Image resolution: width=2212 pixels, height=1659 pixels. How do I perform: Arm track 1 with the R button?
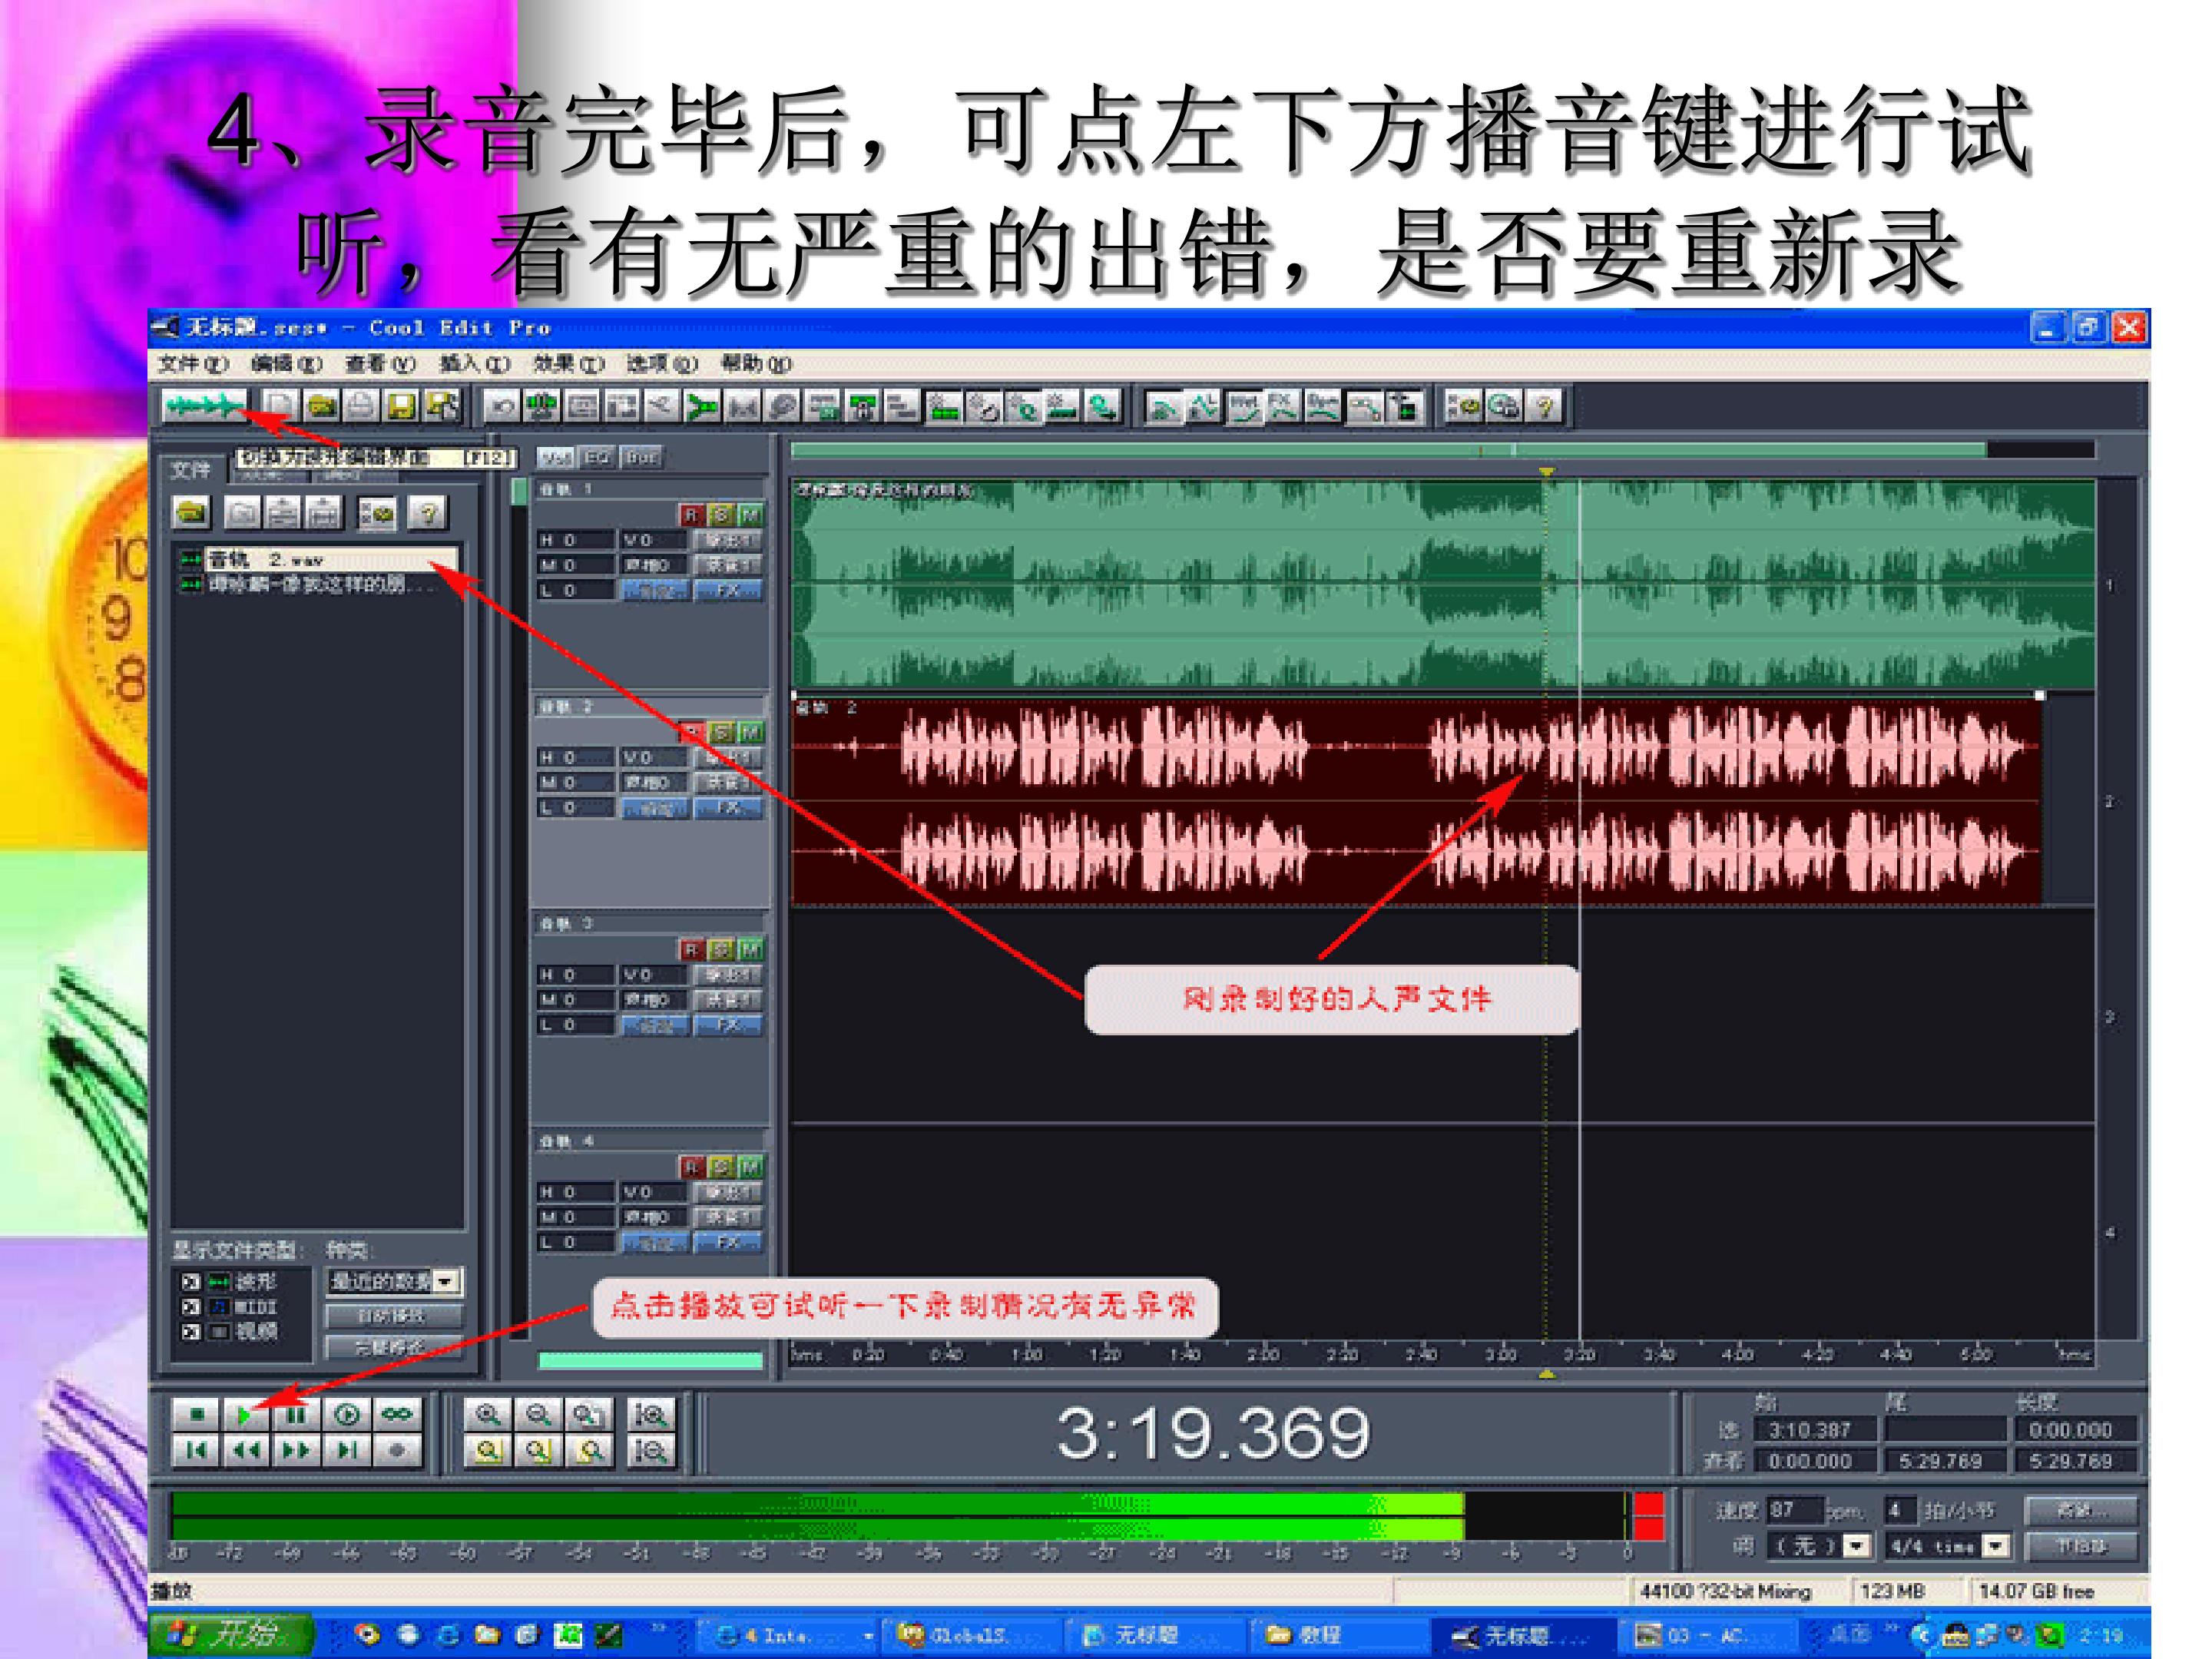coord(691,515)
